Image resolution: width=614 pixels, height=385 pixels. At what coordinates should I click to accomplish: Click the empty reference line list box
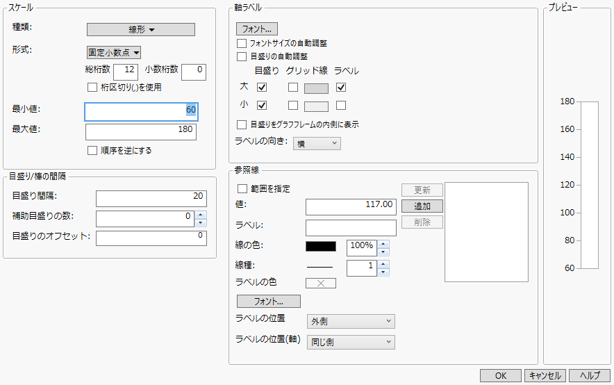point(486,232)
